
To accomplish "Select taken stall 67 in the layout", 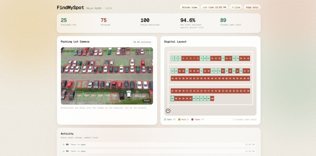I will coord(173,91).
